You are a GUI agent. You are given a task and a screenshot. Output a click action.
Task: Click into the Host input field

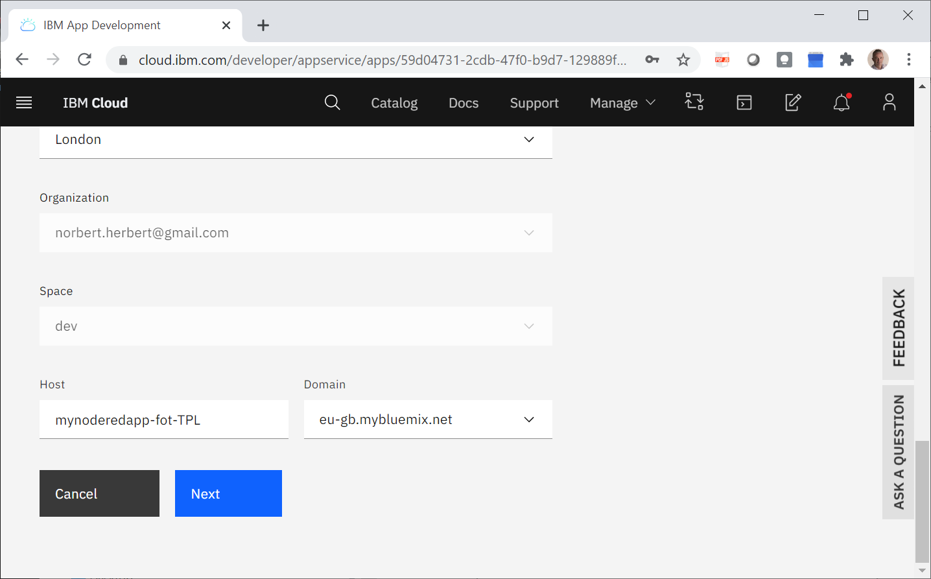[164, 419]
